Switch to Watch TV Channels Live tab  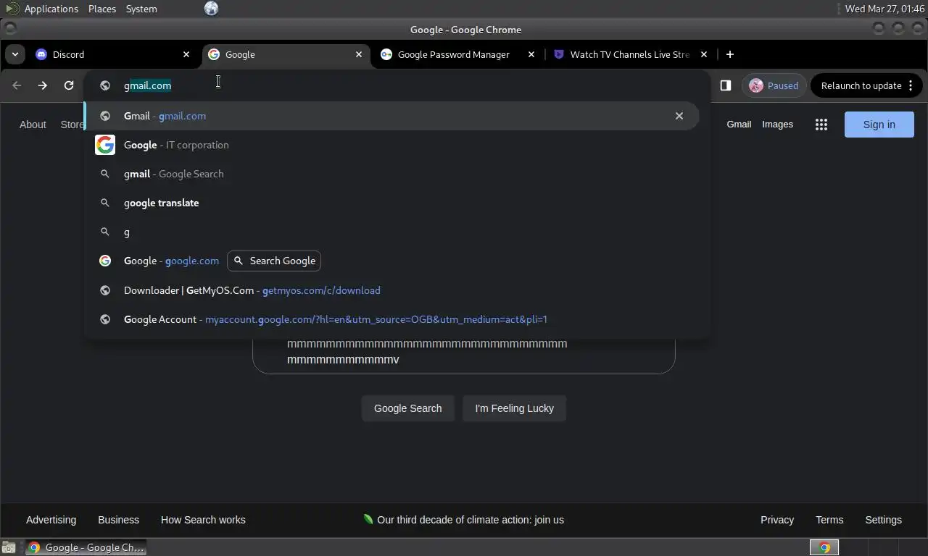[630, 54]
